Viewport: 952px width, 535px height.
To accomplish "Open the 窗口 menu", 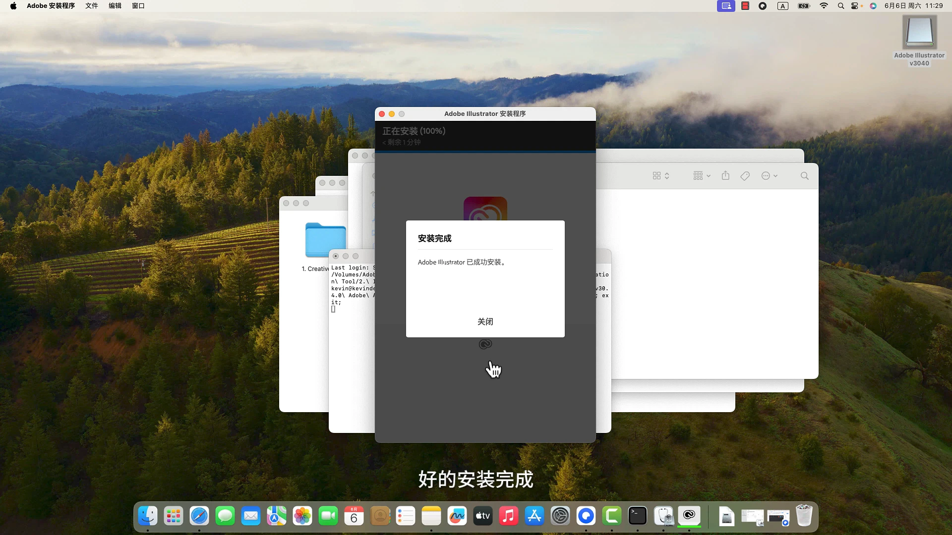I will 138,6.
